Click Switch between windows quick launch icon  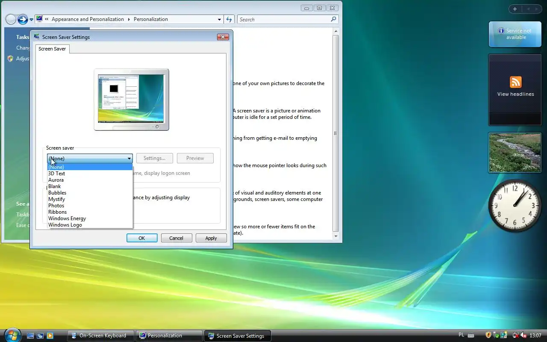[40, 336]
